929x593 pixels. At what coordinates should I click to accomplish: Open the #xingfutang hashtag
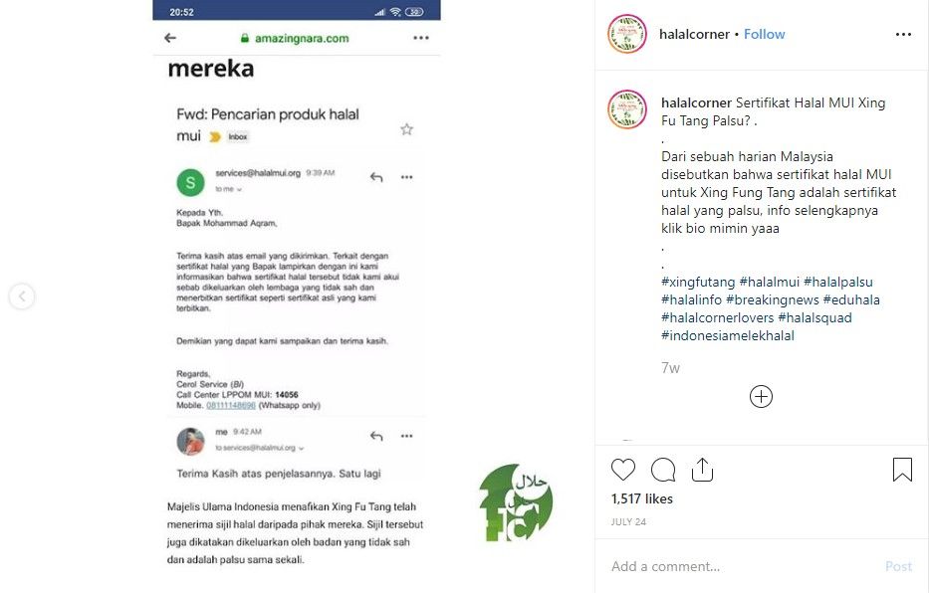[x=698, y=283]
